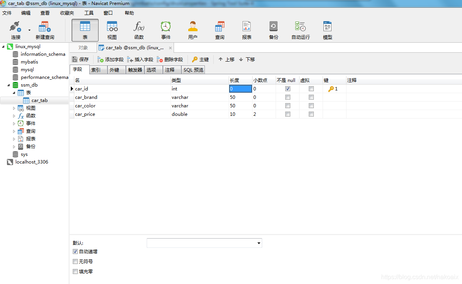
Task: Open the Function (函数) toolbar icon
Action: [139, 30]
